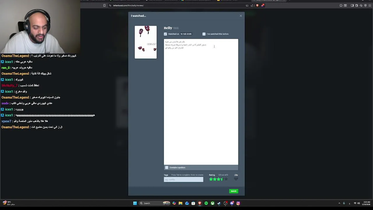The height and width of the screenshot is (210, 373).
Task: Enable the 'Contains spoilers' checkbox
Action: point(167,167)
